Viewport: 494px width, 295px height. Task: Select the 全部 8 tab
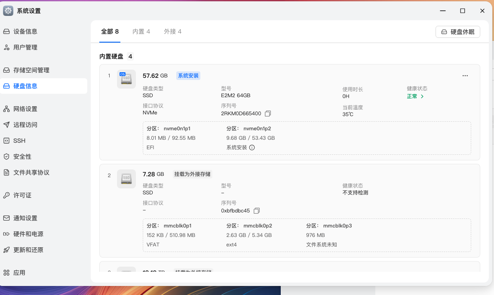(x=110, y=31)
